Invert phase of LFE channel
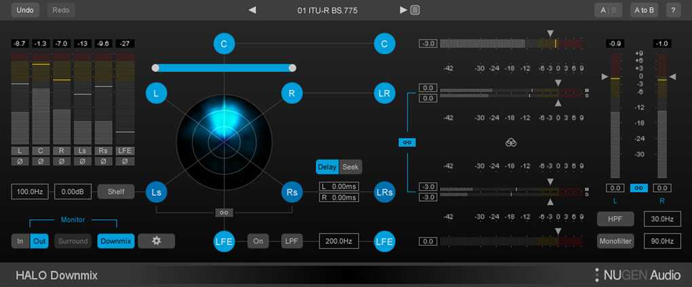This screenshot has width=692, height=287. [x=124, y=162]
